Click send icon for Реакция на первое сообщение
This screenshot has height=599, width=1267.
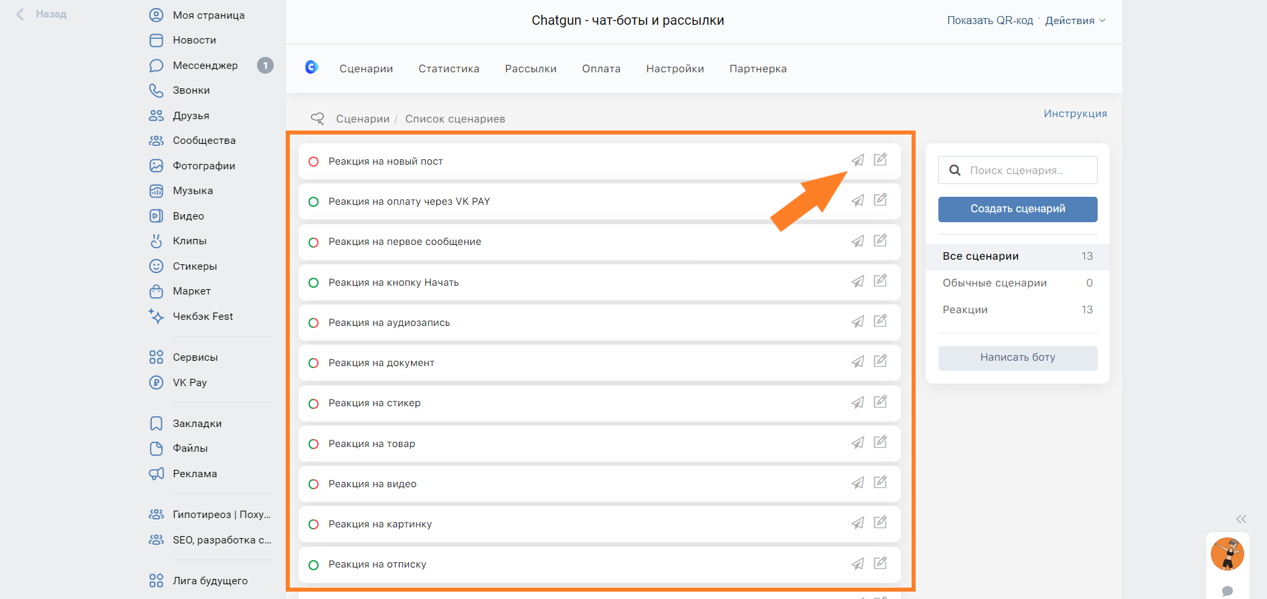pos(857,241)
